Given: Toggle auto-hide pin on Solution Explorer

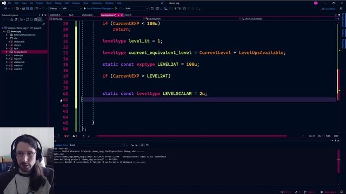Looking at the screenshot, I should [x=42, y=15].
